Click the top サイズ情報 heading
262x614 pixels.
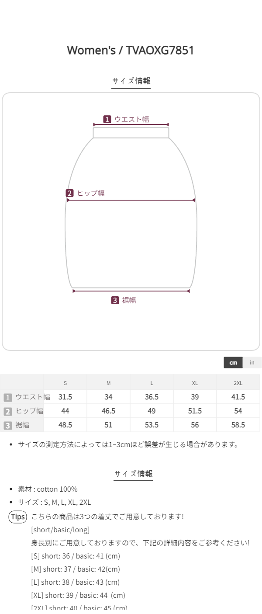tap(131, 81)
